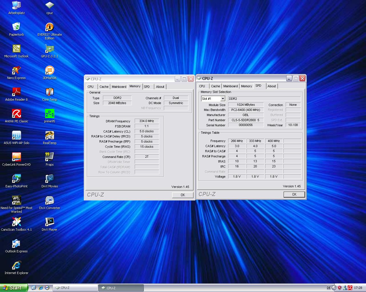366x292 pixels.
Task: Open Mainboard tab in left CPU-Z window
Action: [x=119, y=87]
